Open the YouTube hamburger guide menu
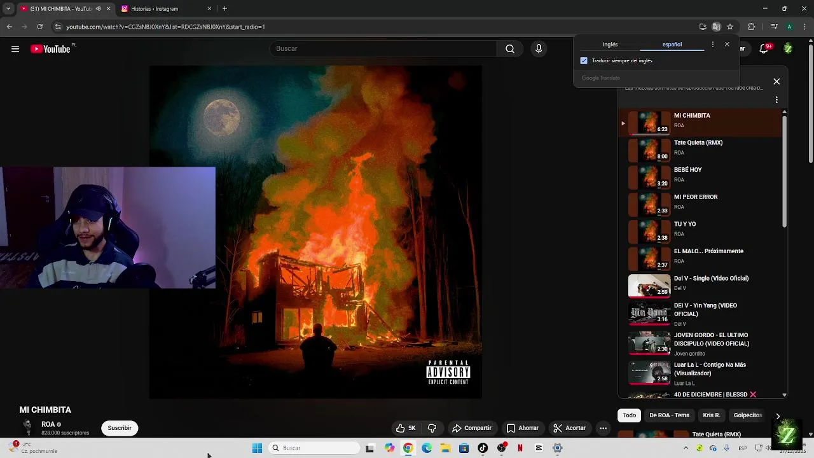814x458 pixels. [x=15, y=49]
